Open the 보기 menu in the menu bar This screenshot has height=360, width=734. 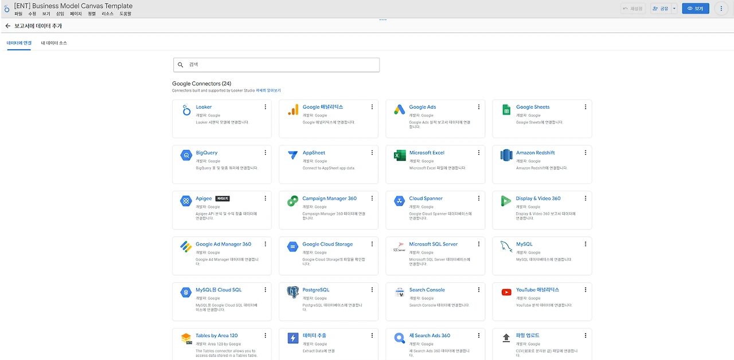[46, 13]
